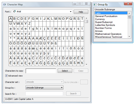Select General Punctuation in the subrange list
This screenshot has width=136, height=105.
111,16
